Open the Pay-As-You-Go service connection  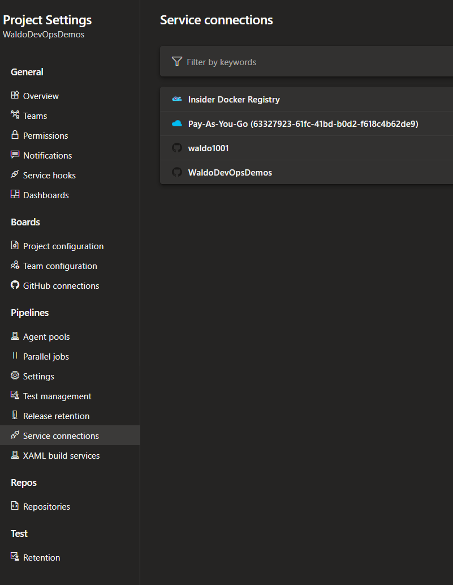[307, 123]
